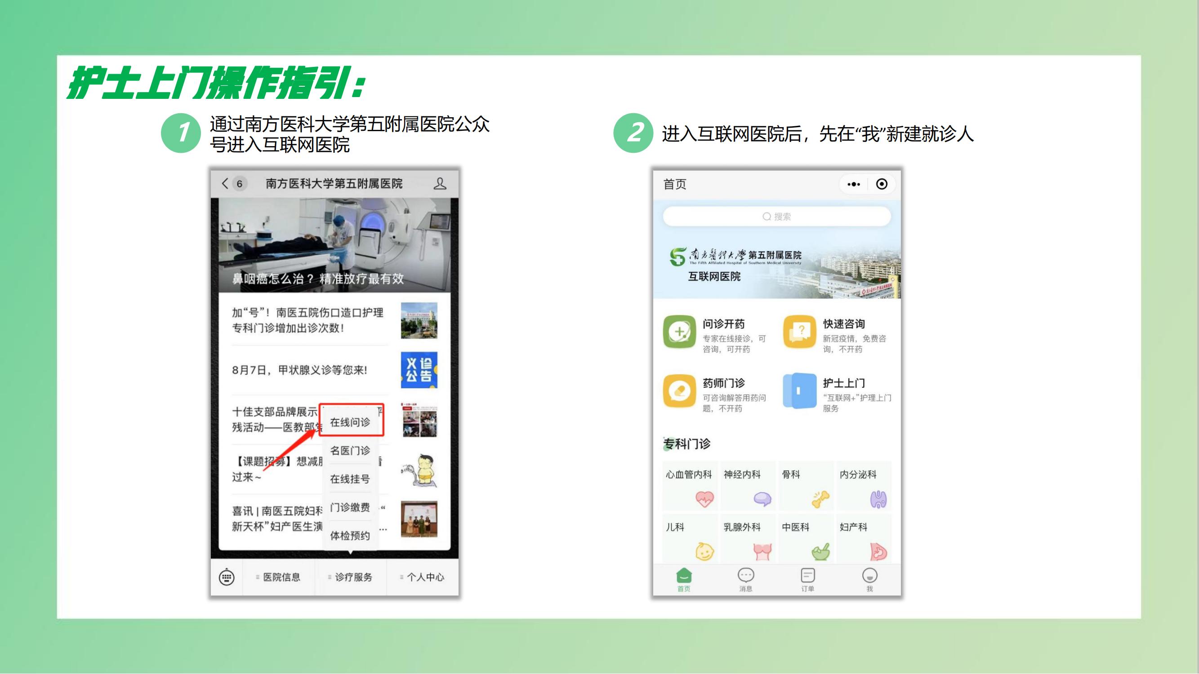Image resolution: width=1199 pixels, height=674 pixels.
Task: Open the 护士上门 blue door icon
Action: tap(799, 391)
